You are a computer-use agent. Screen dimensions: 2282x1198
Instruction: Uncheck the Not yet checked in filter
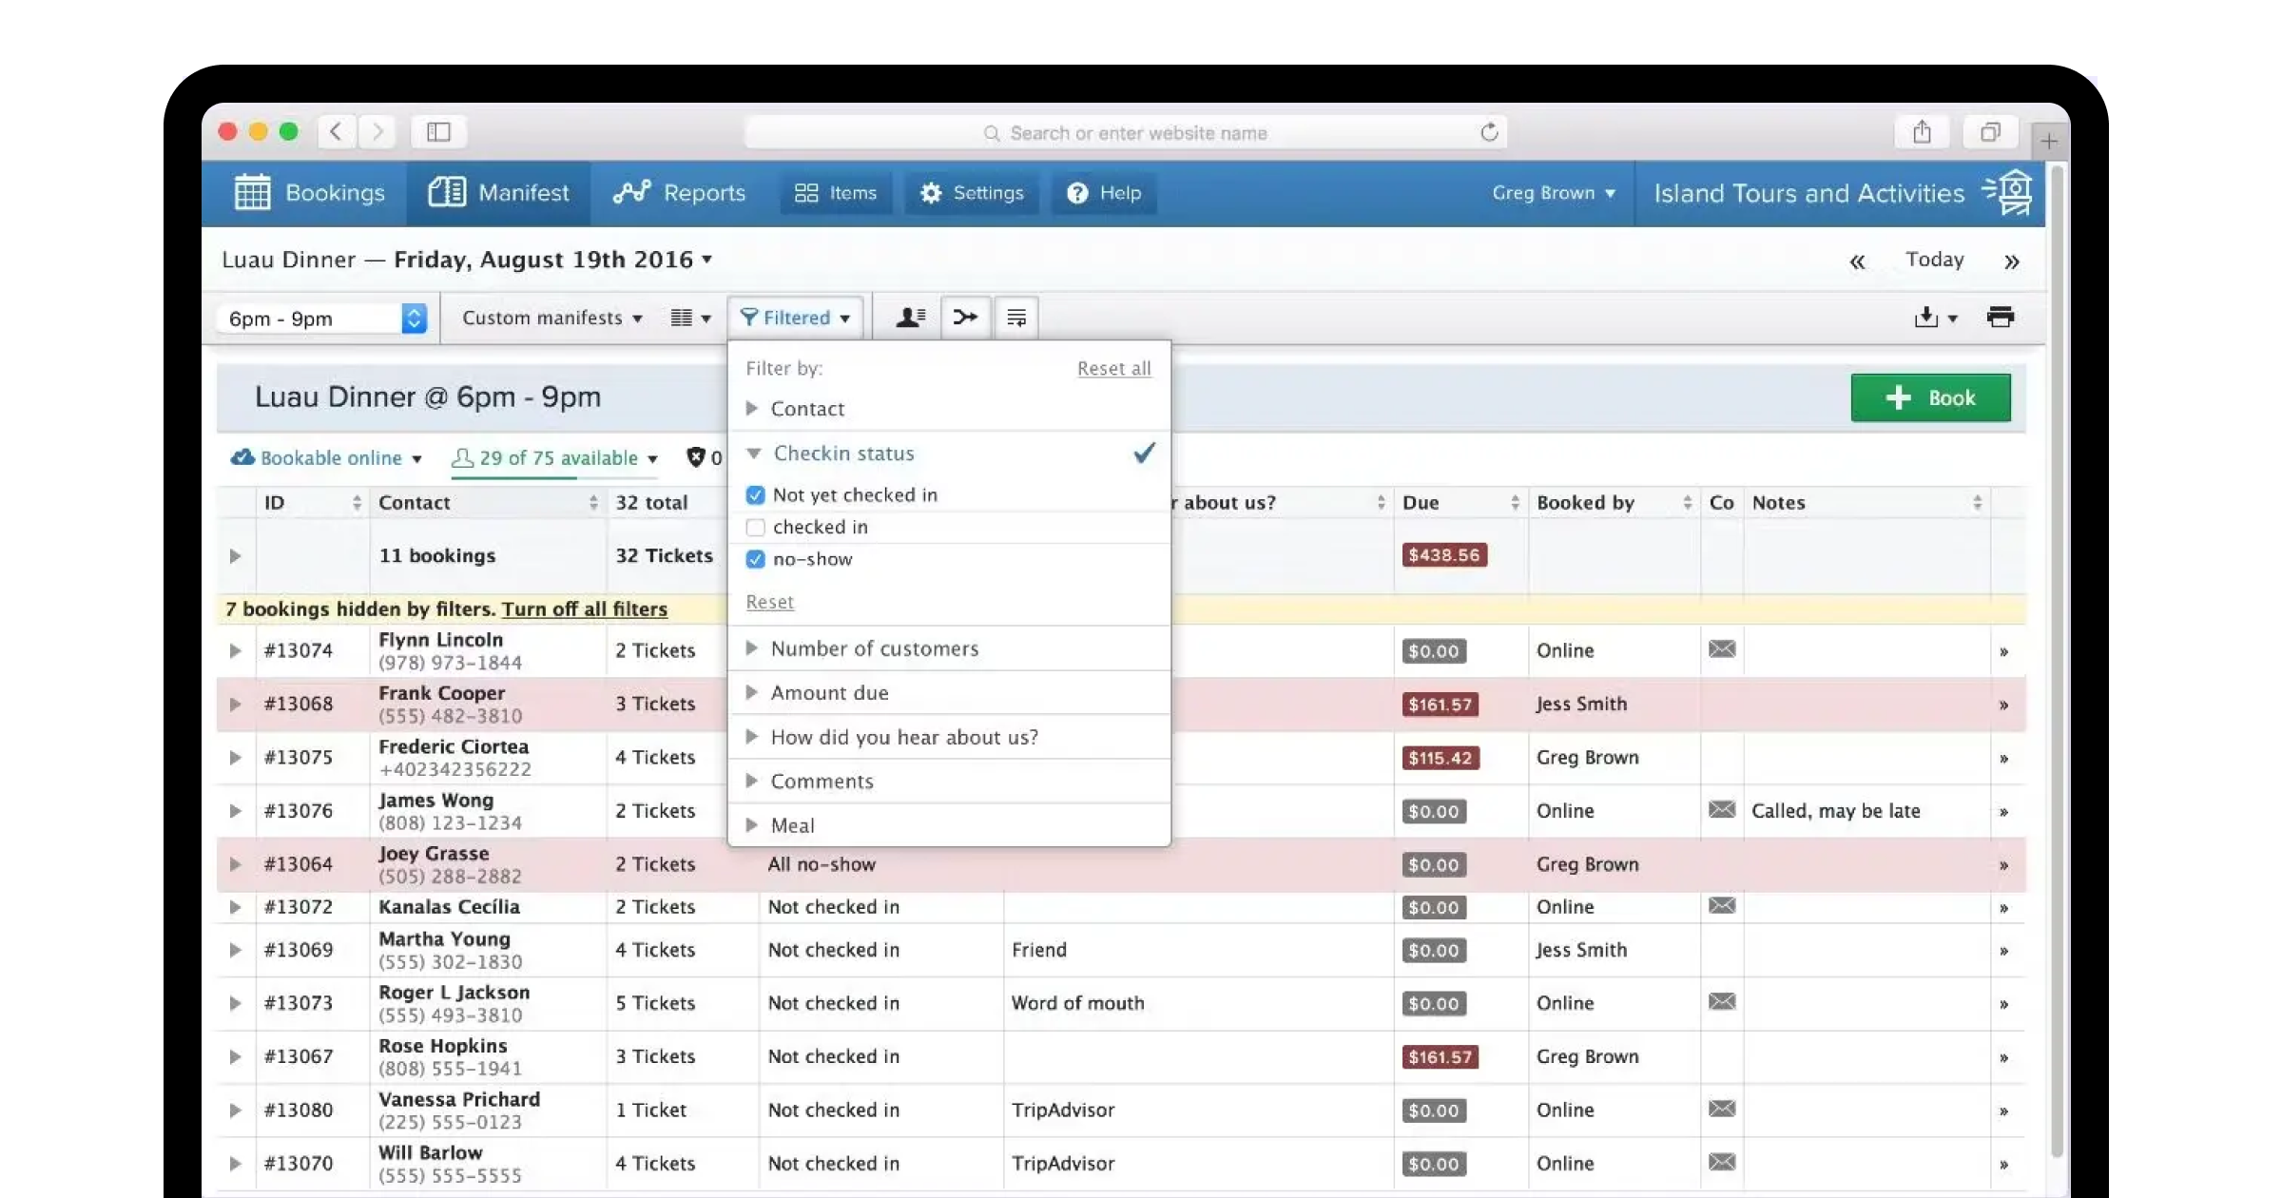point(756,495)
